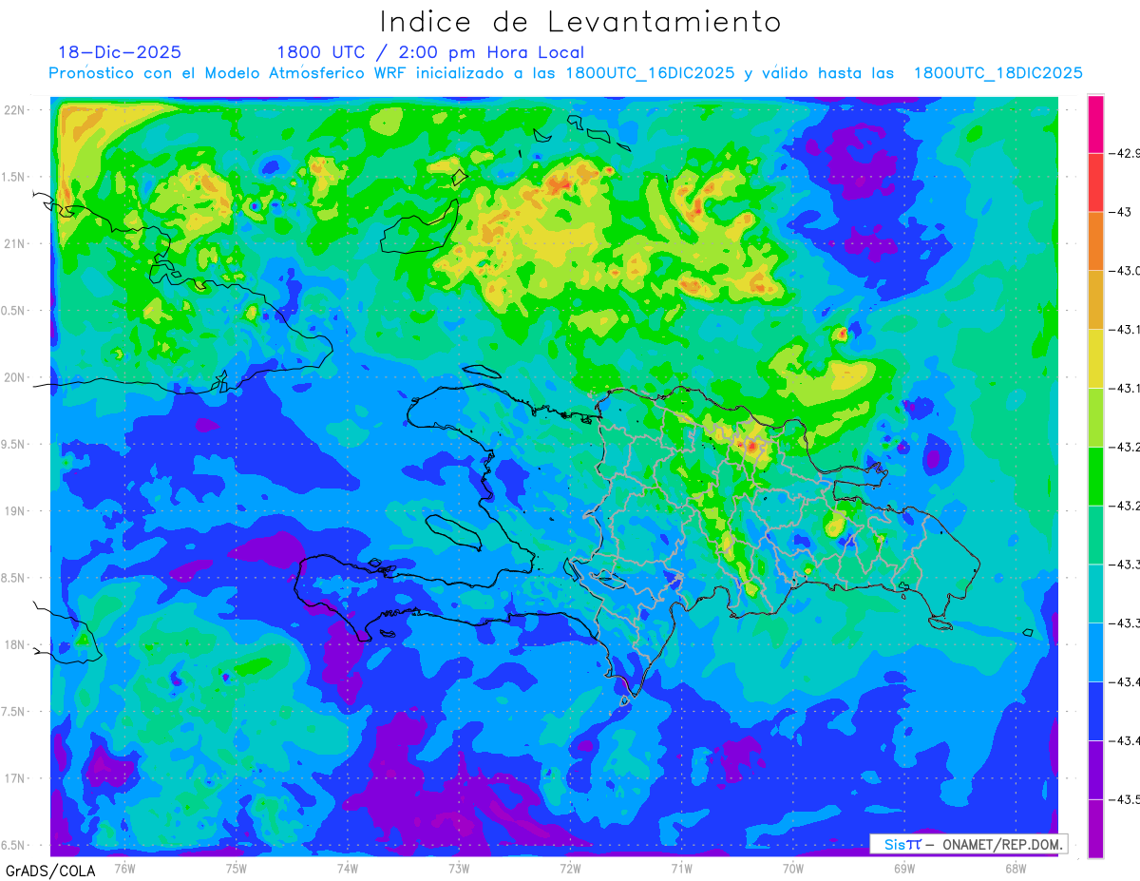This screenshot has width=1140, height=881.
Task: Select the red color bar swatch
Action: pos(1095,182)
